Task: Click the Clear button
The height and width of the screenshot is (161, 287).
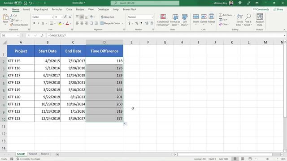Action: pyautogui.click(x=224, y=24)
